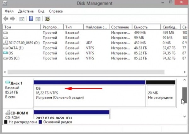The image size is (189, 134).
Task: Click the vertical scrollbar down arrow in disk pane
Action: (x=185, y=116)
